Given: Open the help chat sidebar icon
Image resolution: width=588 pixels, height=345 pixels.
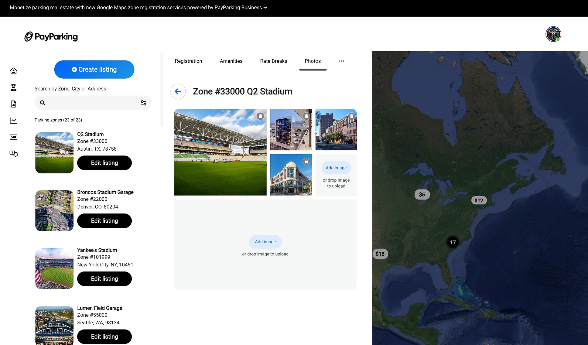Looking at the screenshot, I should click(13, 154).
